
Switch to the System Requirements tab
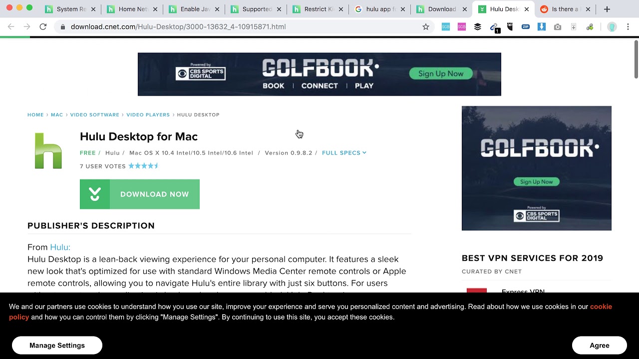pyautogui.click(x=65, y=9)
